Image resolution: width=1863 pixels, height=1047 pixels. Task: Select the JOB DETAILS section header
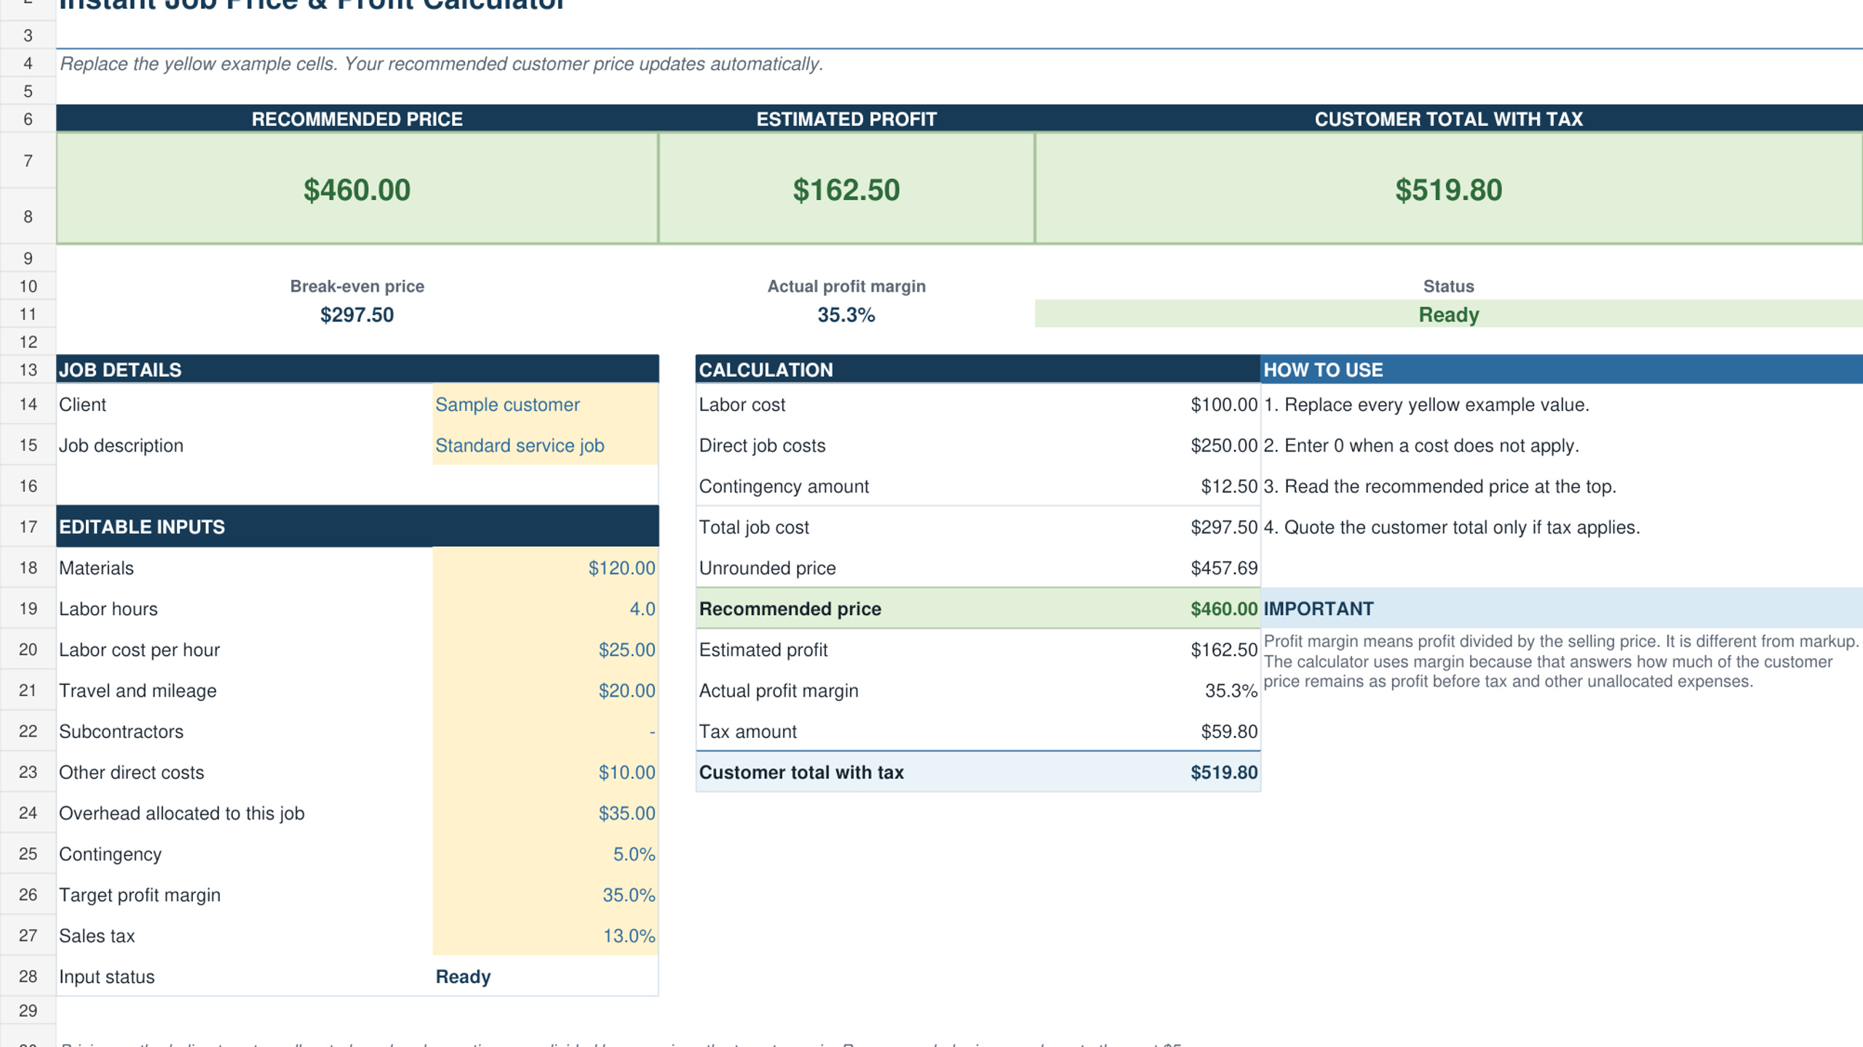[x=357, y=369]
